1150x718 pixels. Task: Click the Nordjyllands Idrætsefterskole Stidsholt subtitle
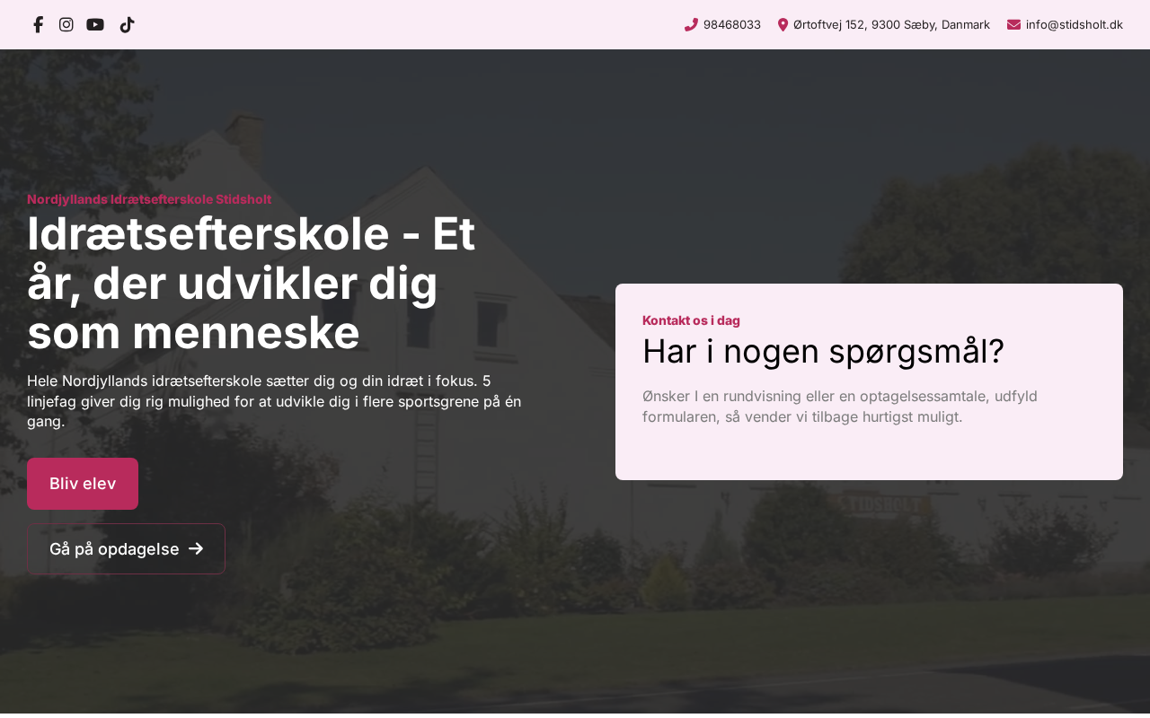149,199
